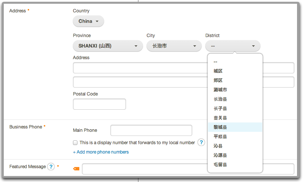303x182 pixels.
Task: Select 长治县 in the district list
Action: 220,99
